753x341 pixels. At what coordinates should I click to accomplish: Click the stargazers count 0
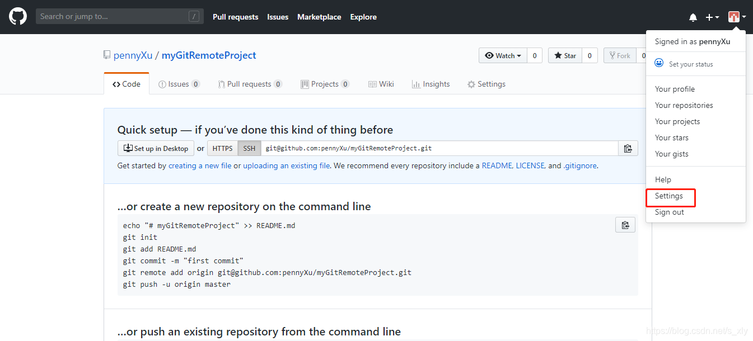(x=590, y=55)
